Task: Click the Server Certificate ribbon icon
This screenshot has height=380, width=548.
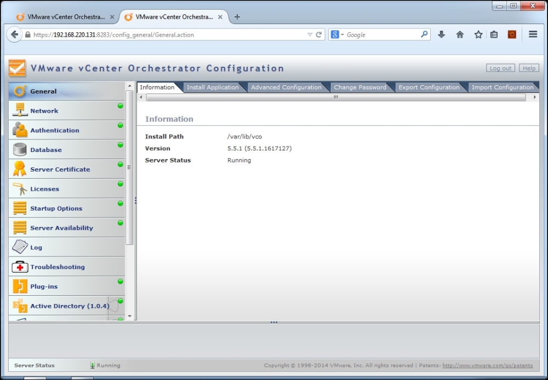Action: coord(20,169)
